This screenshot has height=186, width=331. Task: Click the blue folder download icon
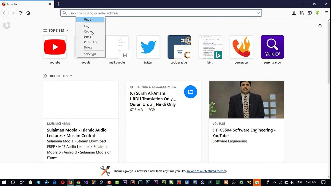[191, 92]
